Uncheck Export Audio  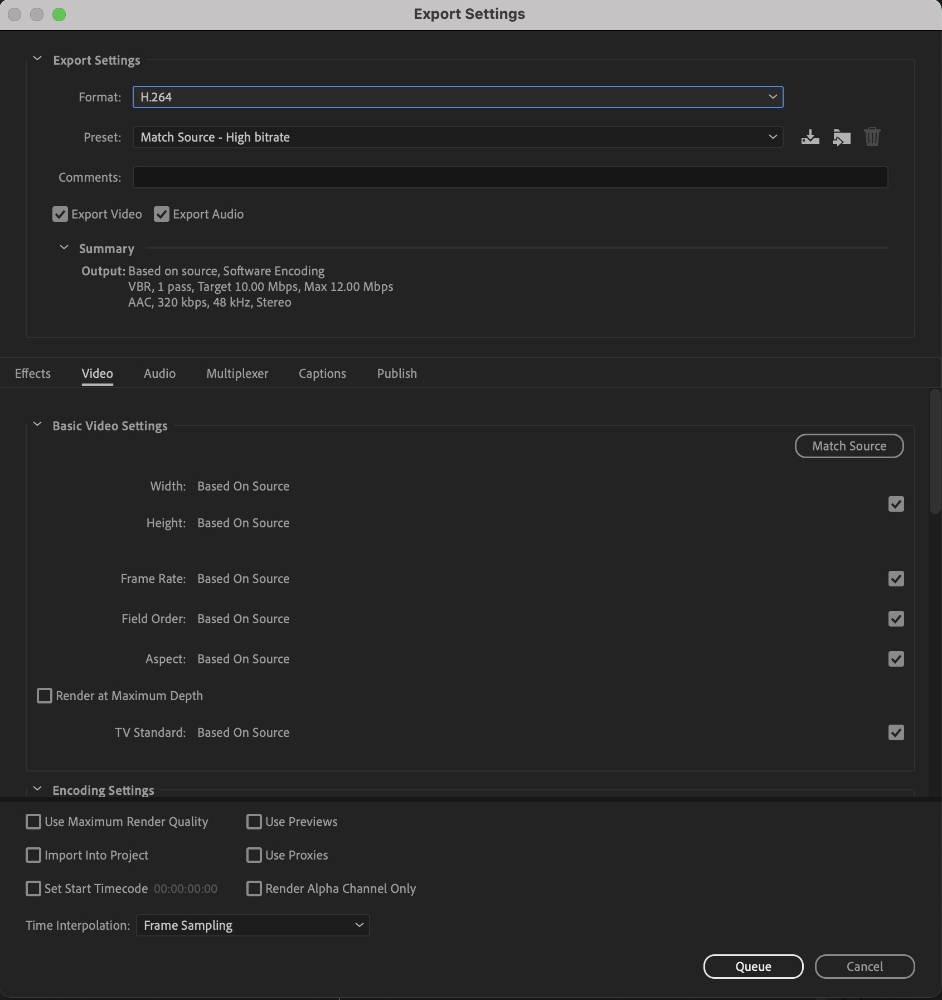pos(161,214)
